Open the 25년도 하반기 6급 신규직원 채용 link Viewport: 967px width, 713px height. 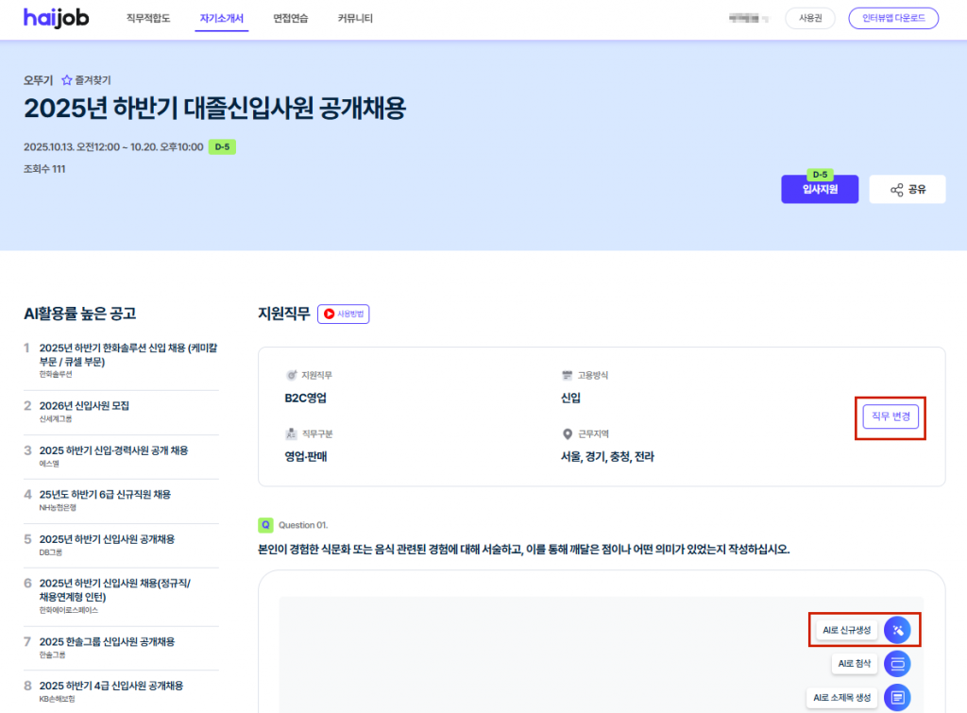pos(105,495)
